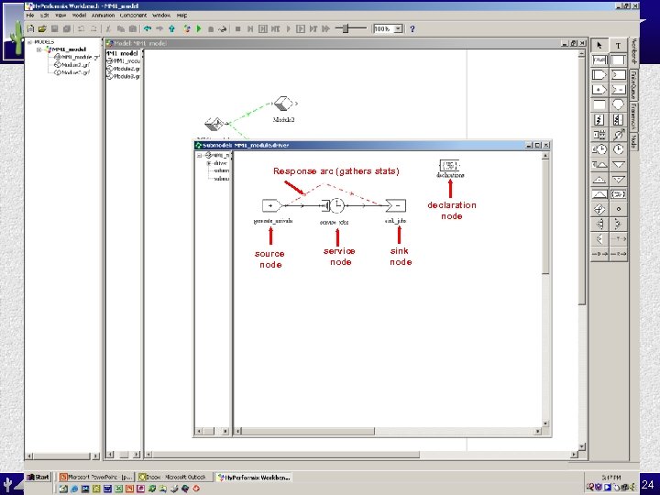Select MM1_model in the left models tree
The image size is (660, 495).
click(x=68, y=49)
